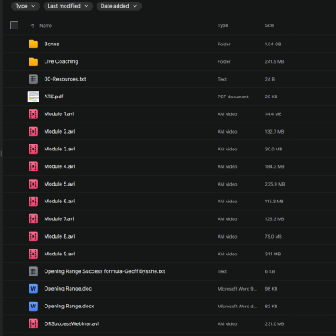The height and width of the screenshot is (336, 336).
Task: Click the PDF document type cell
Action: (233, 97)
